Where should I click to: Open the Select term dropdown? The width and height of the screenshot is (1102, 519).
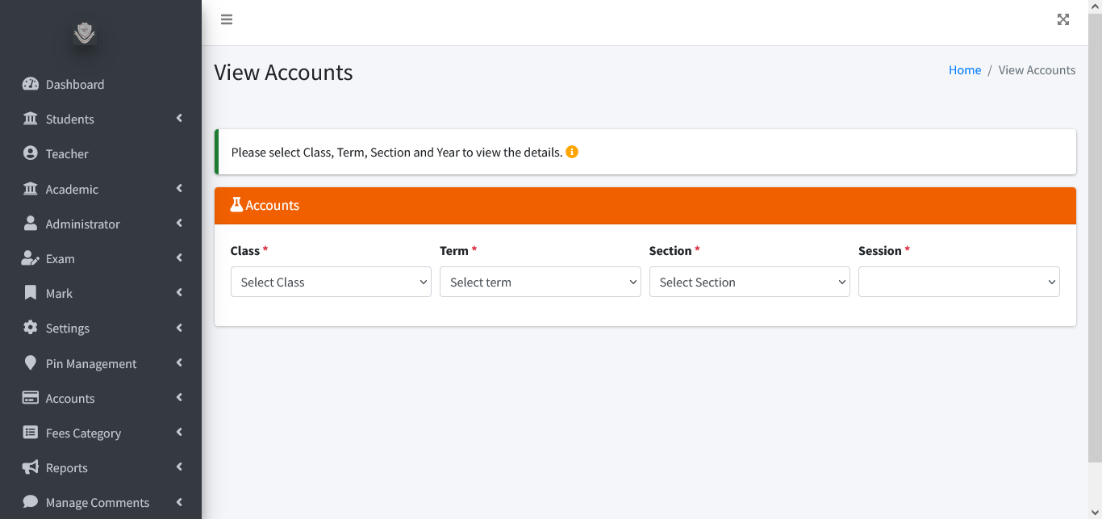coord(541,282)
